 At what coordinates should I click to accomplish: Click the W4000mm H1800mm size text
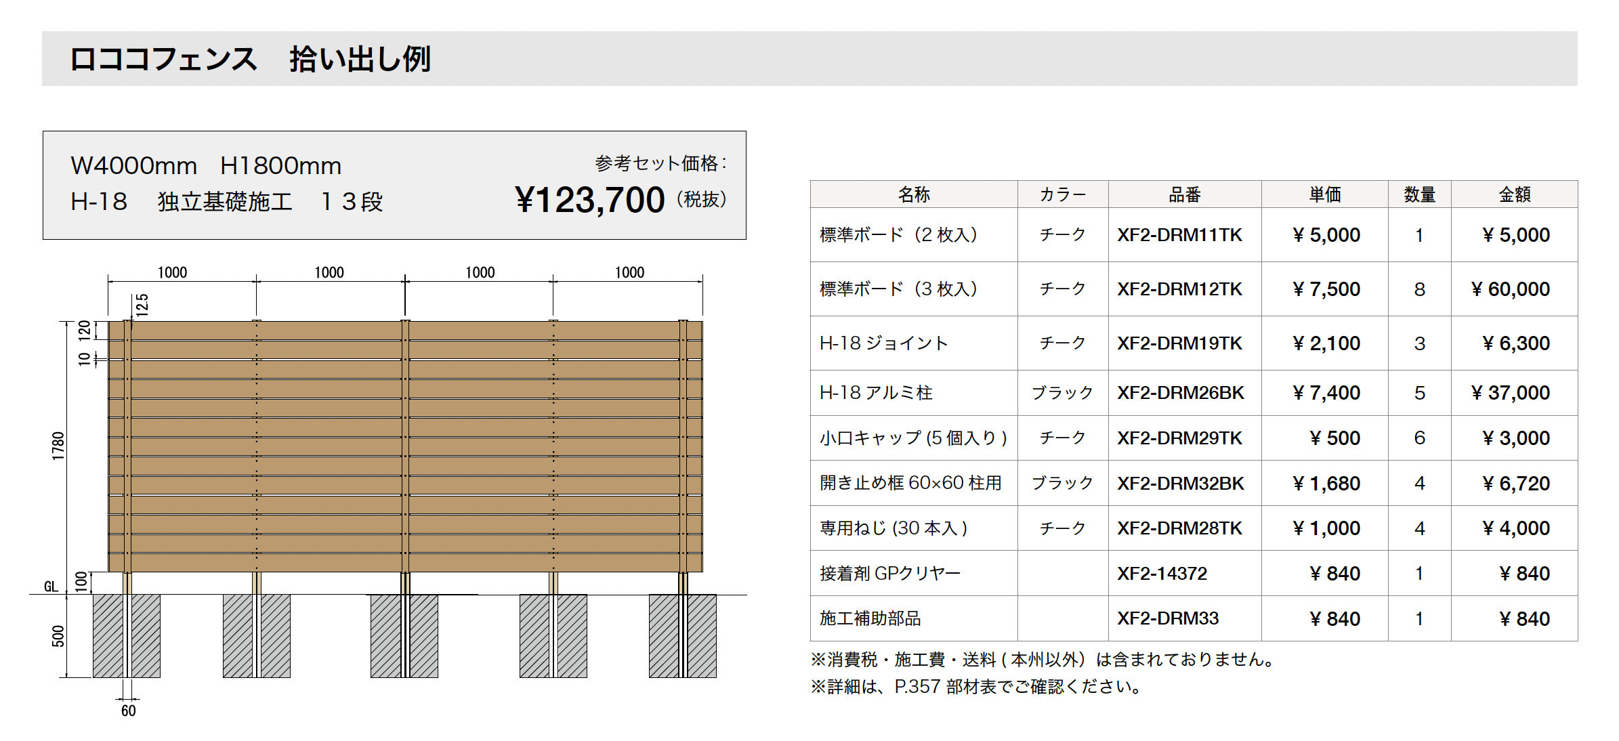click(x=206, y=165)
